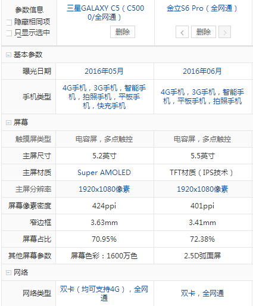Click the 快充手机 phone type link
The width and height of the screenshot is (253, 306).
click(111, 106)
